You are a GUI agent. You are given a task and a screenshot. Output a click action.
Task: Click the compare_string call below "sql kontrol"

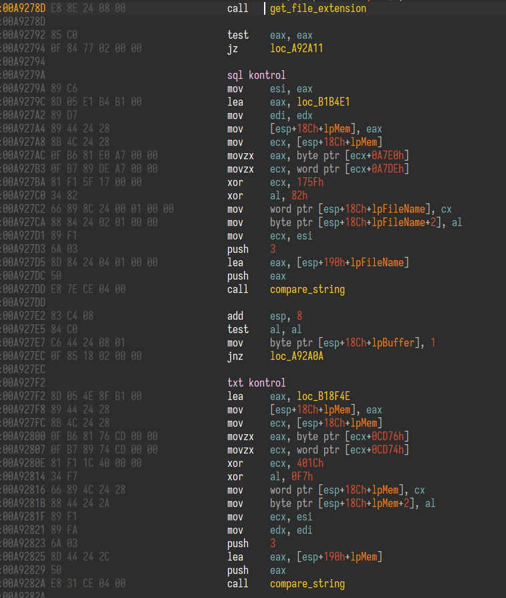[x=307, y=290]
